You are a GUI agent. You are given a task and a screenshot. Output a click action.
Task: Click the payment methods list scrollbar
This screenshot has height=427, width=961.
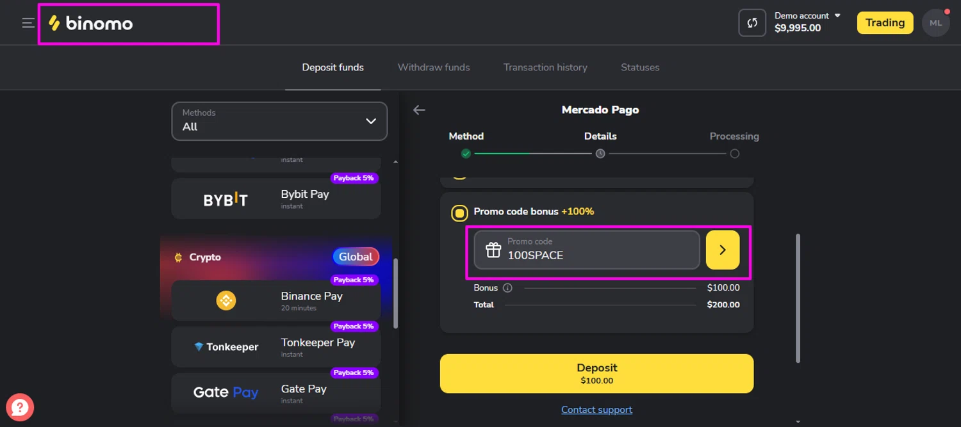[395, 293]
